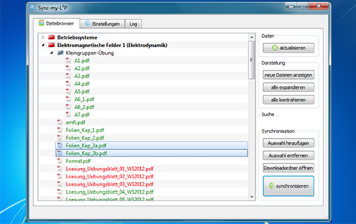Image resolution: width=356 pixels, height=224 pixels.
Task: Select the file Folien_Kap_3b.pdf
Action: (x=86, y=153)
